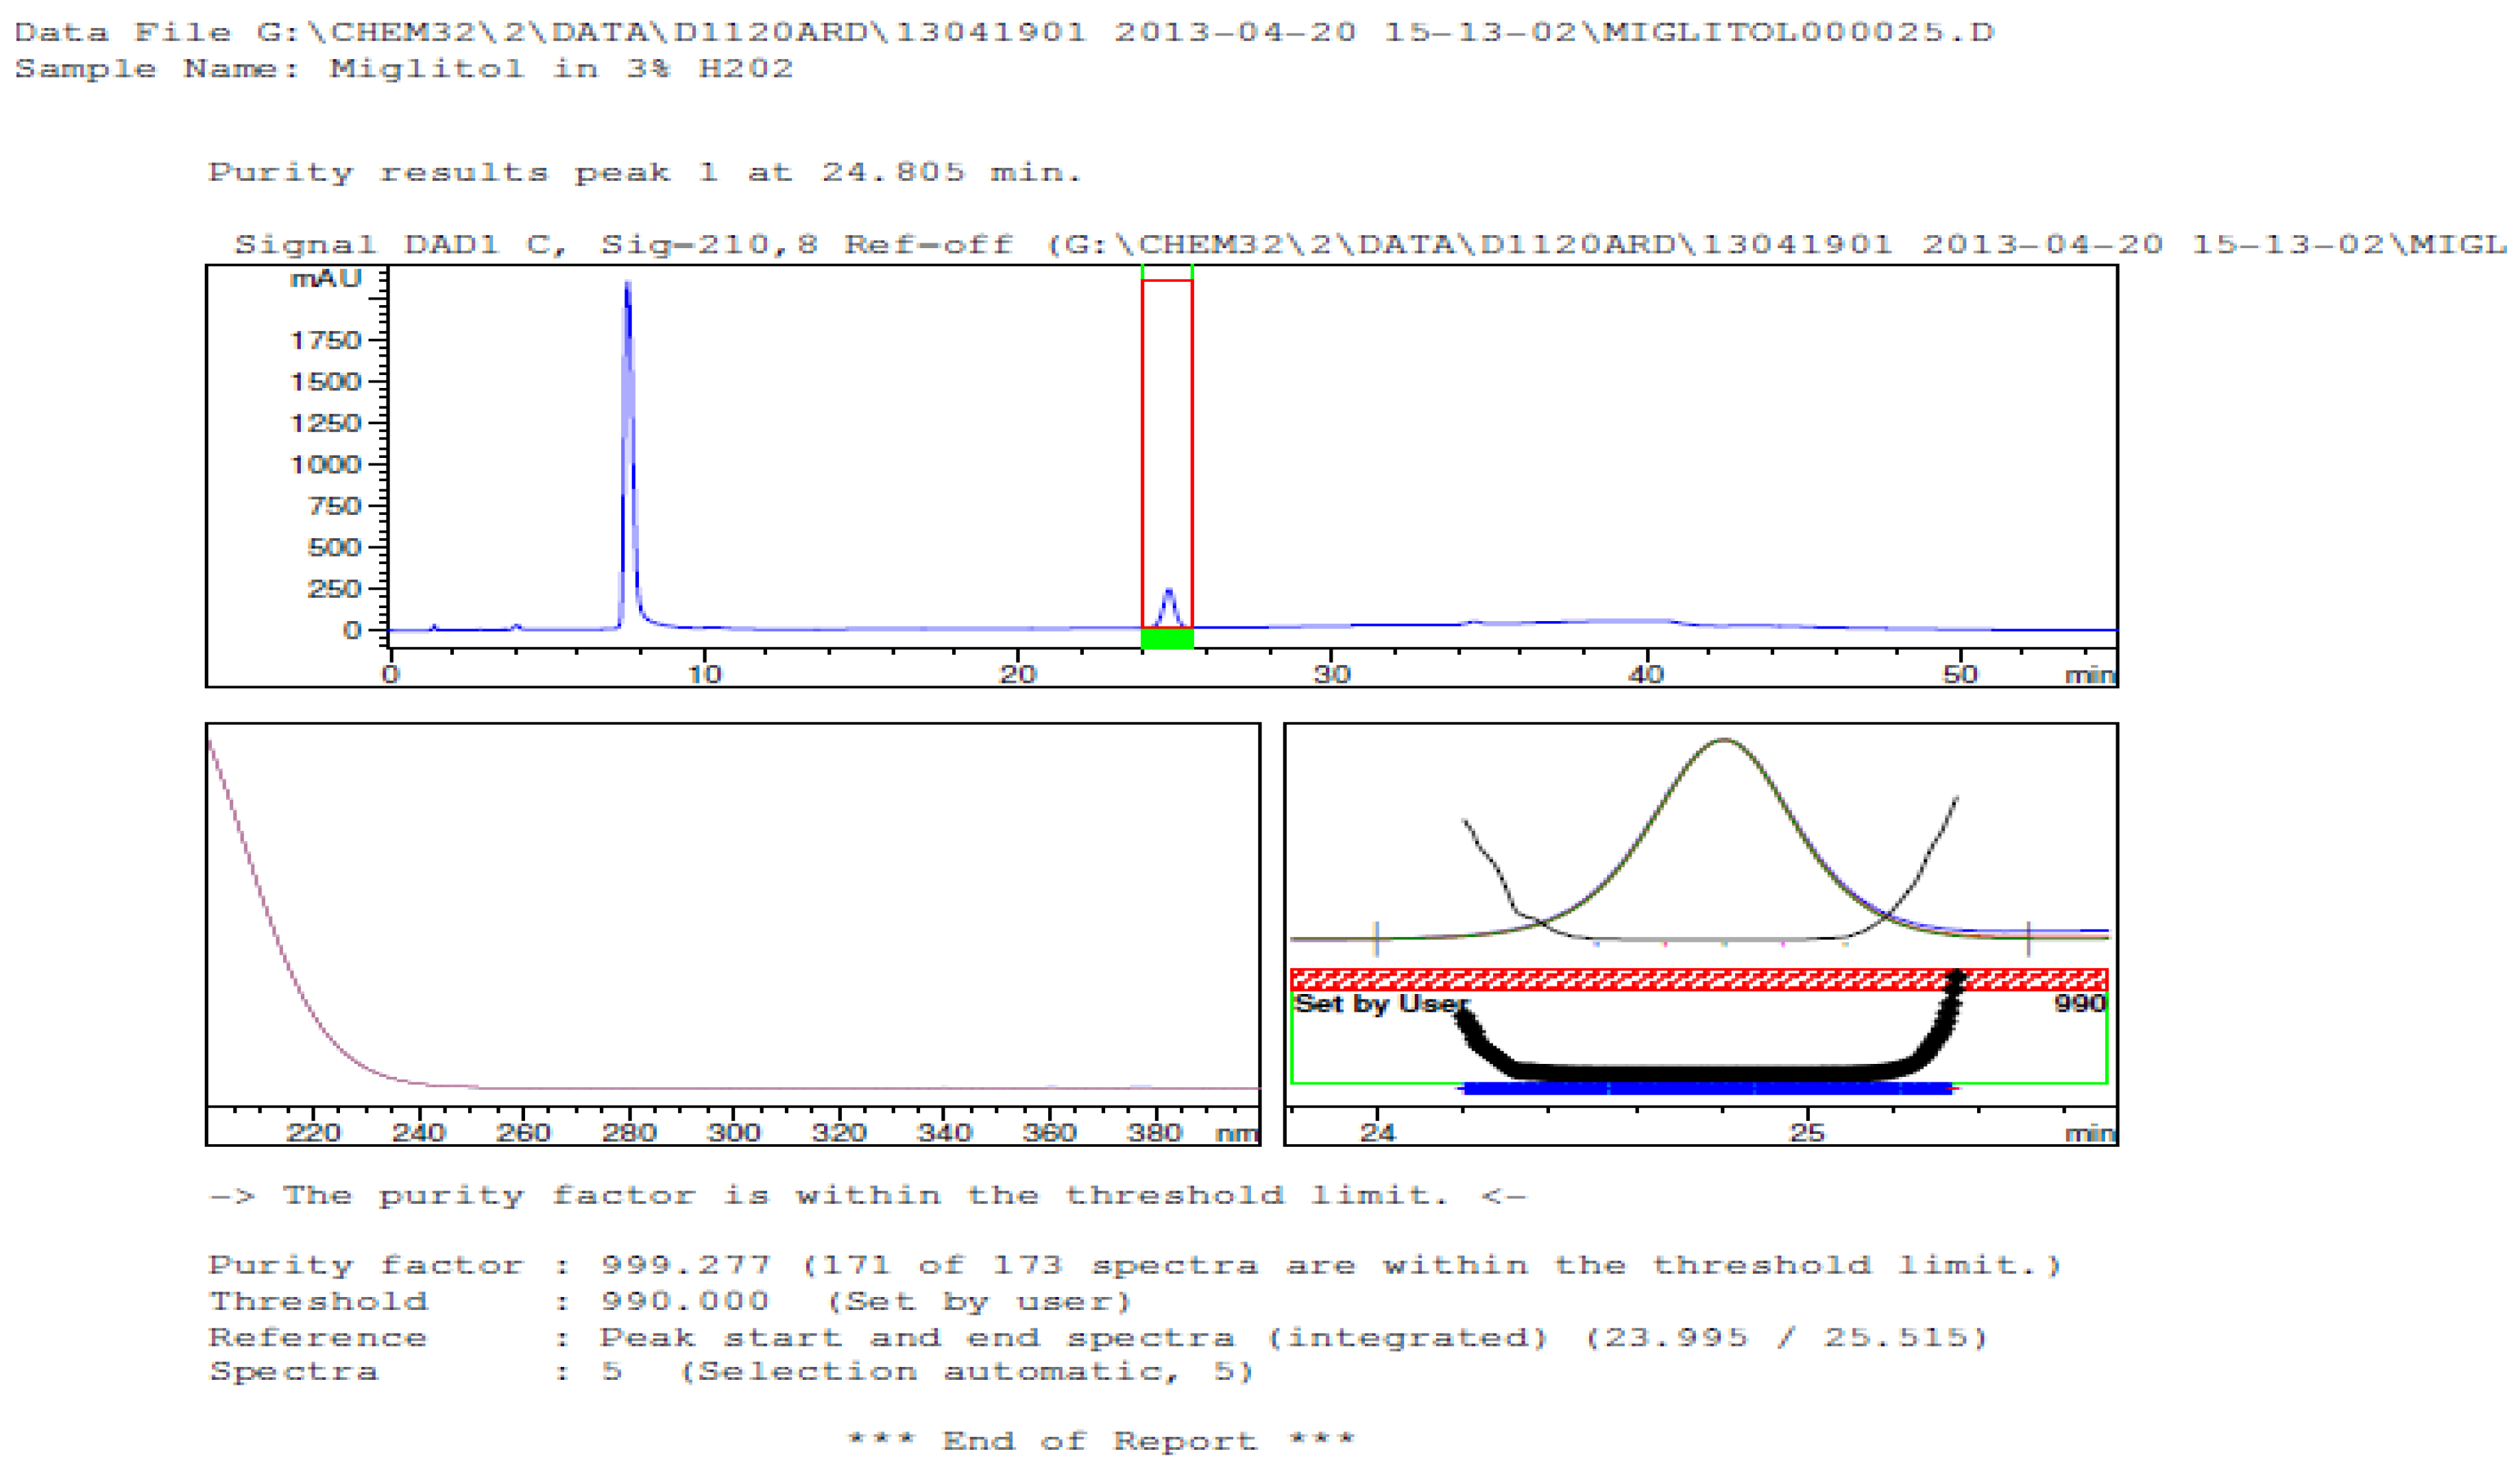Click the 990 threshold value label
The image size is (2520, 1467).
2080,1003
